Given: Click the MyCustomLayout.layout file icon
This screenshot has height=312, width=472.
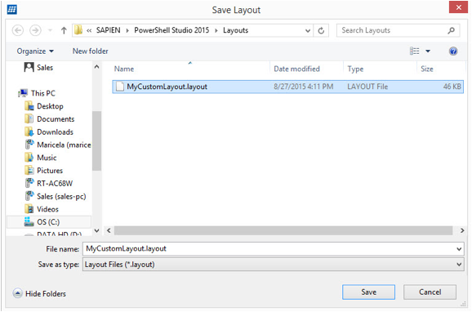Looking at the screenshot, I should click(120, 87).
